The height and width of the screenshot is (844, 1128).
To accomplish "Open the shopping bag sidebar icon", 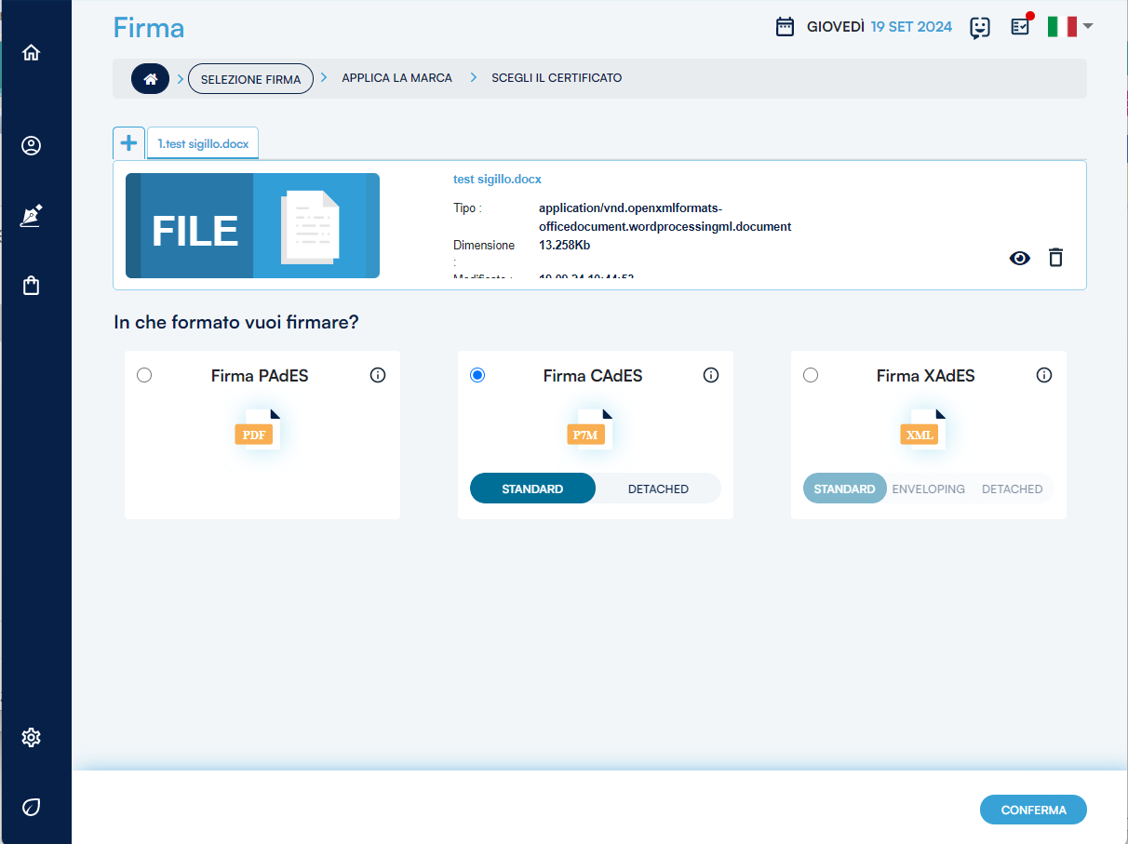I will coord(31,286).
